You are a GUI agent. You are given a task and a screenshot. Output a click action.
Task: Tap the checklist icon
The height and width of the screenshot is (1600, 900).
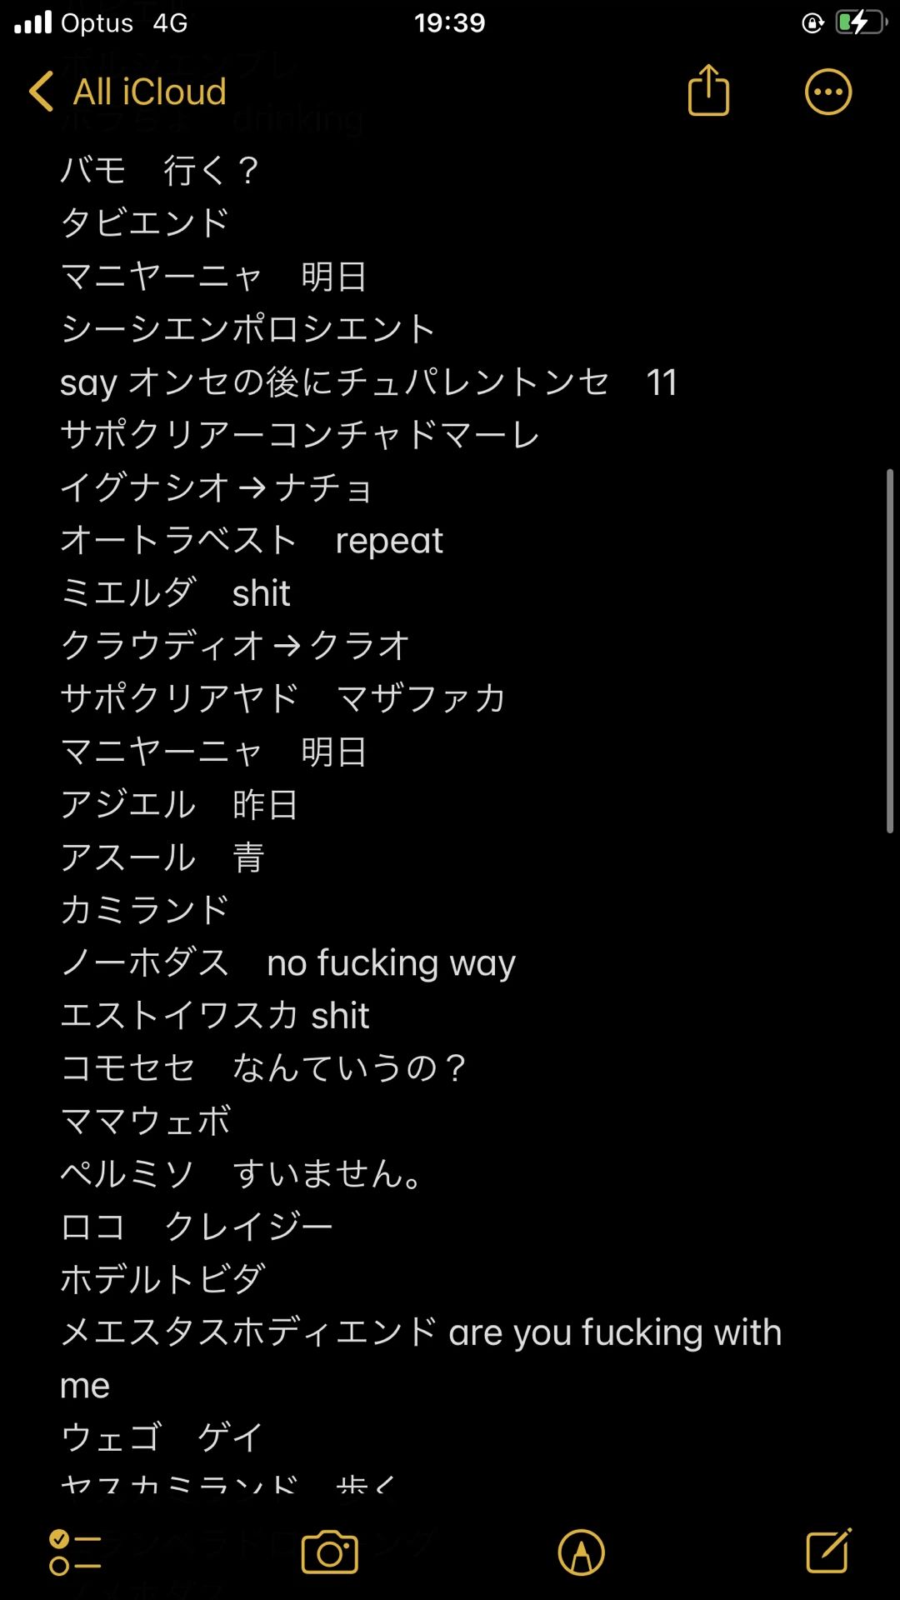pos(75,1552)
